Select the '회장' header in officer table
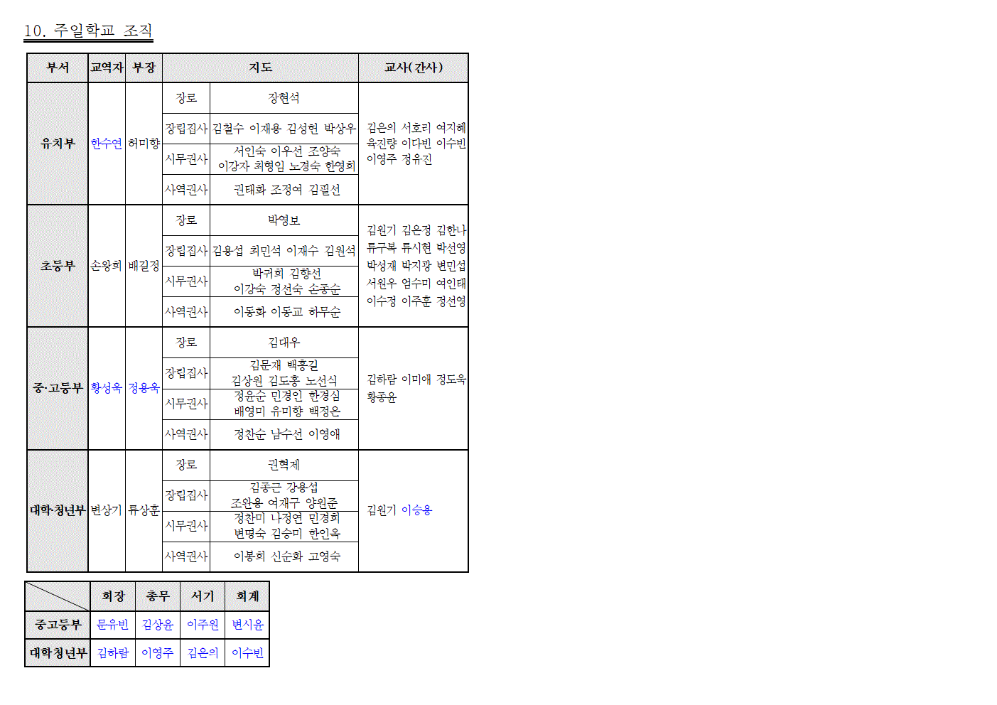The width and height of the screenshot is (997, 705). tap(113, 596)
